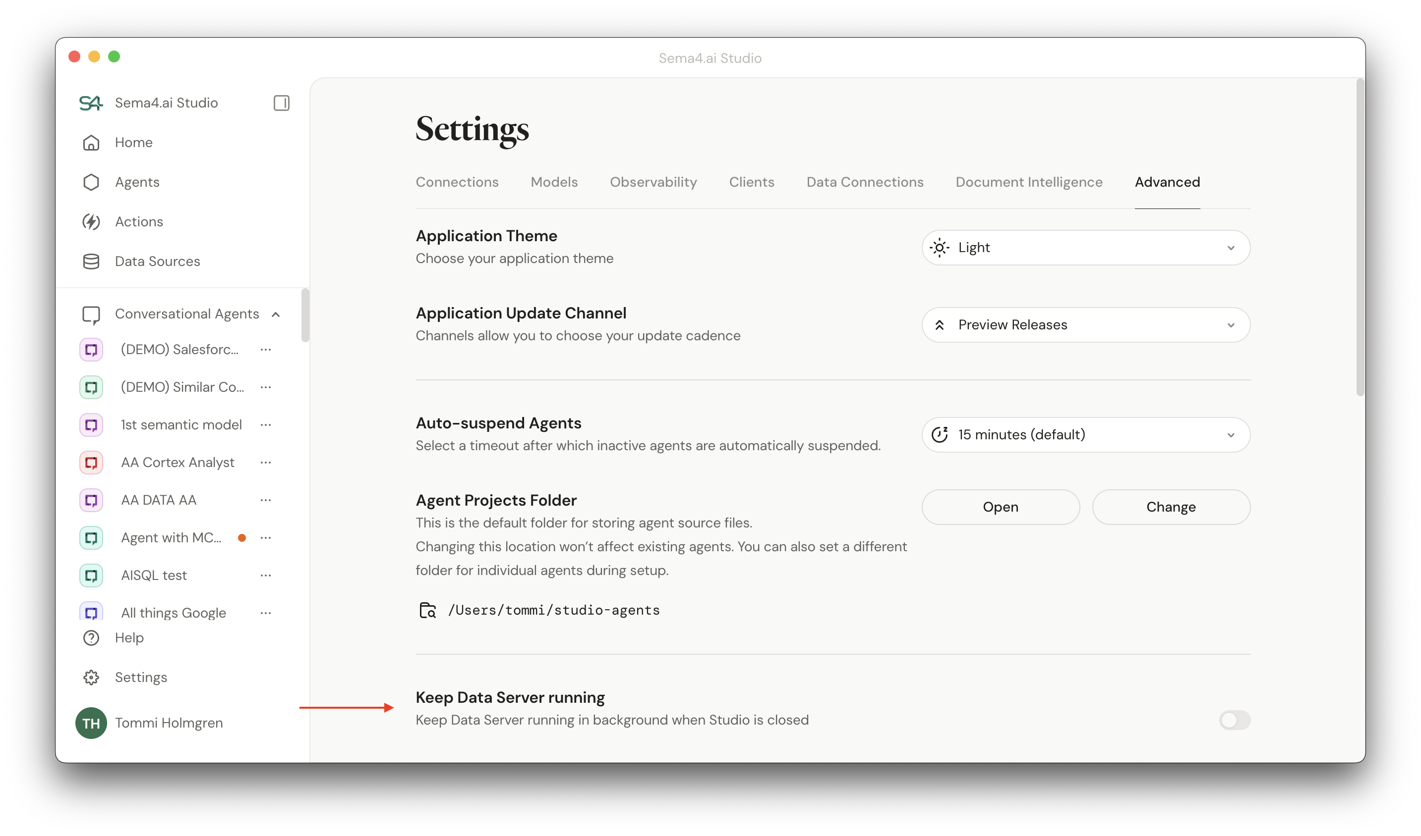
Task: Click the orange status dot on Agent with MC
Action: 242,537
